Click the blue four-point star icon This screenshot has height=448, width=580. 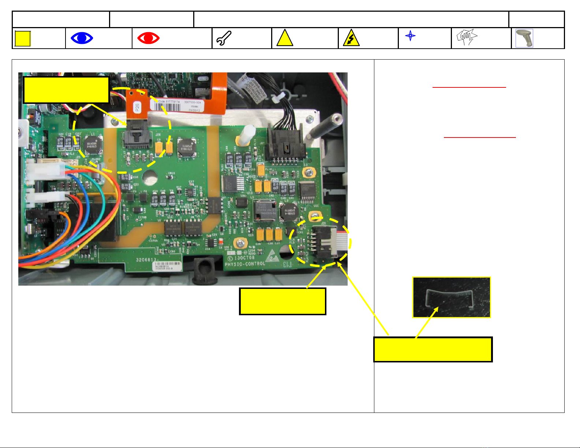click(410, 36)
